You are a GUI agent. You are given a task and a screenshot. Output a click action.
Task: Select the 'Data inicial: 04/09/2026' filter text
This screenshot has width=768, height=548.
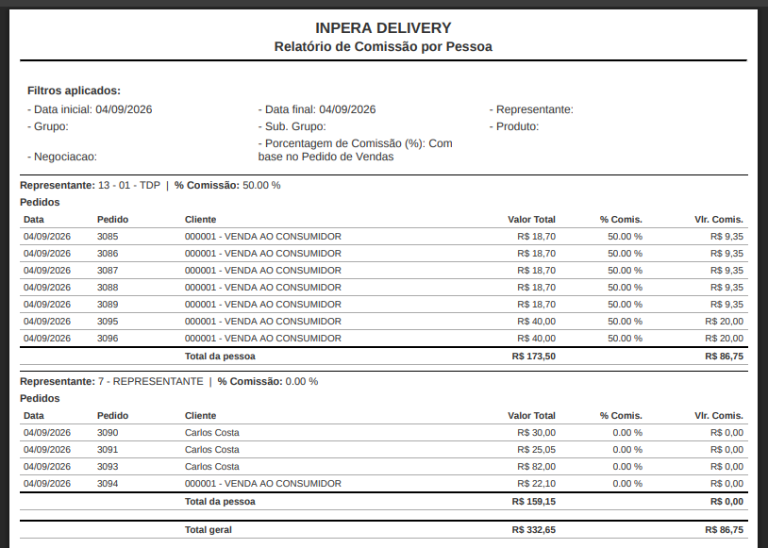pos(90,109)
